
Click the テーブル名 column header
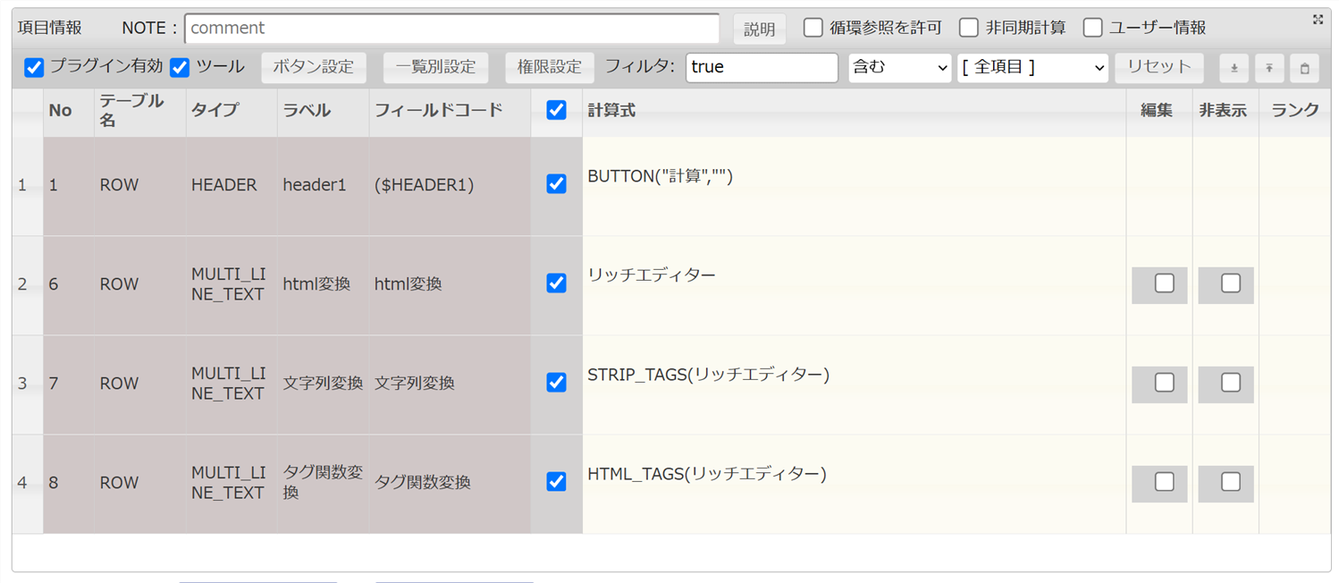click(140, 112)
